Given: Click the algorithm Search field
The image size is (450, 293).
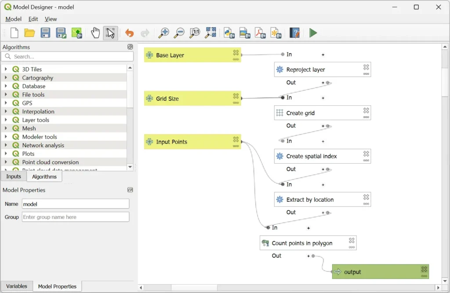Looking at the screenshot, I should (68, 57).
